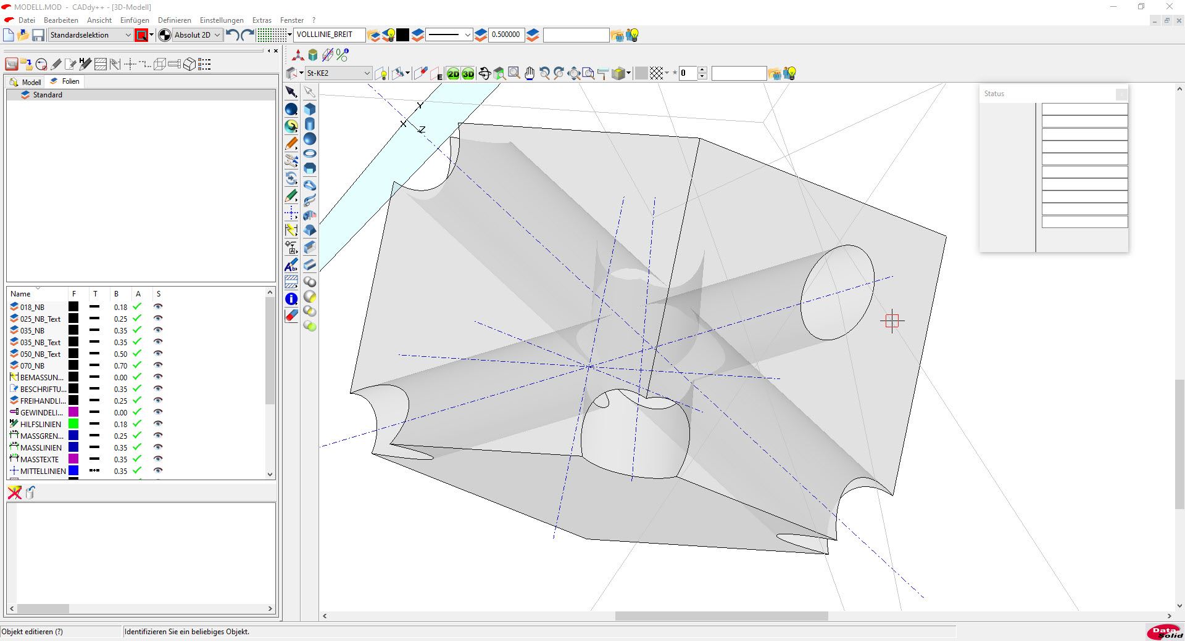
Task: Create a cylinder solid primitive
Action: point(310,124)
